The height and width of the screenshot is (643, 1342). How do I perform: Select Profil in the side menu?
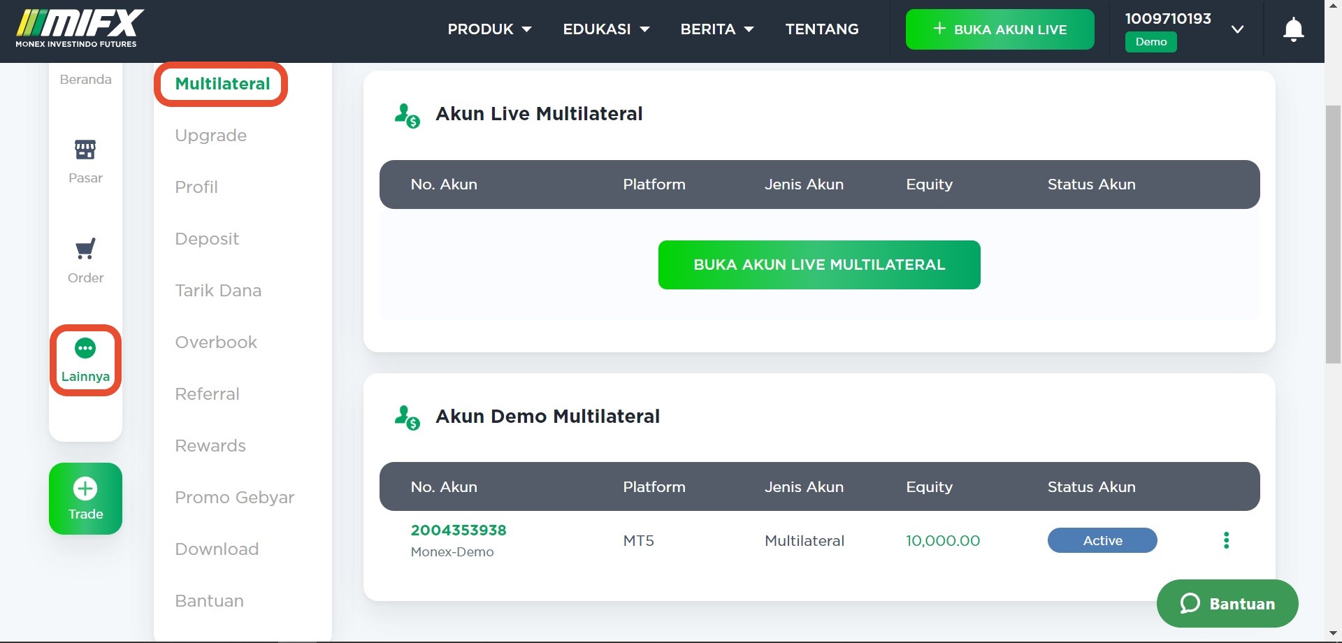point(196,187)
